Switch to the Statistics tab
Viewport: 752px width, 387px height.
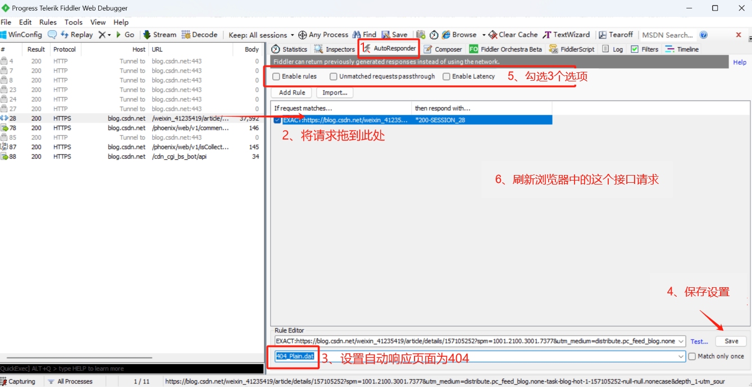click(289, 49)
